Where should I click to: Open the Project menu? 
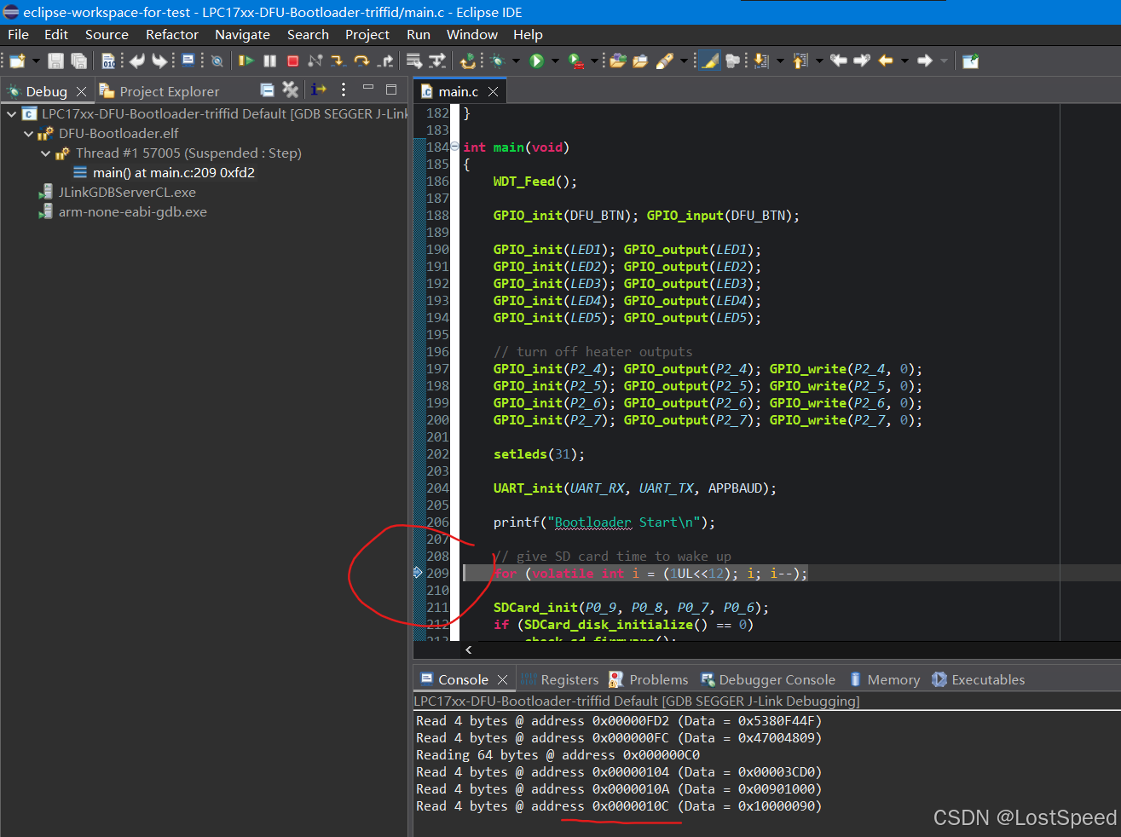367,34
